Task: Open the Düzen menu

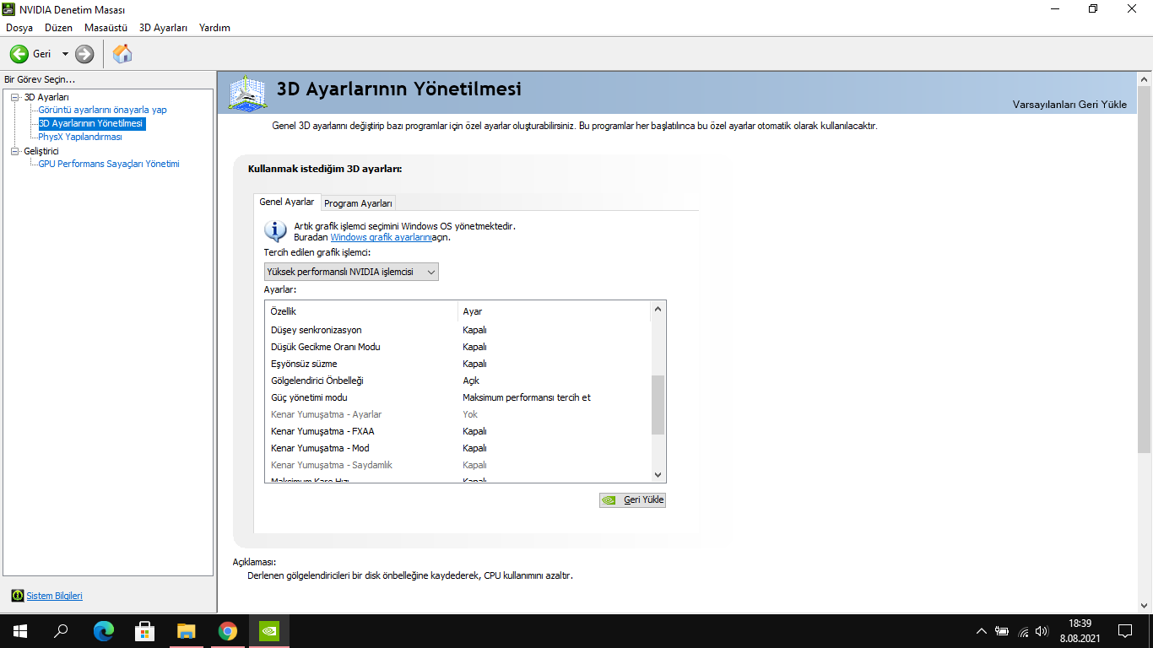Action: pyautogui.click(x=59, y=28)
